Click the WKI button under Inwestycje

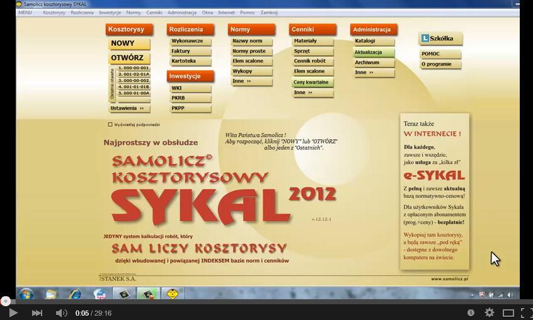pos(190,88)
